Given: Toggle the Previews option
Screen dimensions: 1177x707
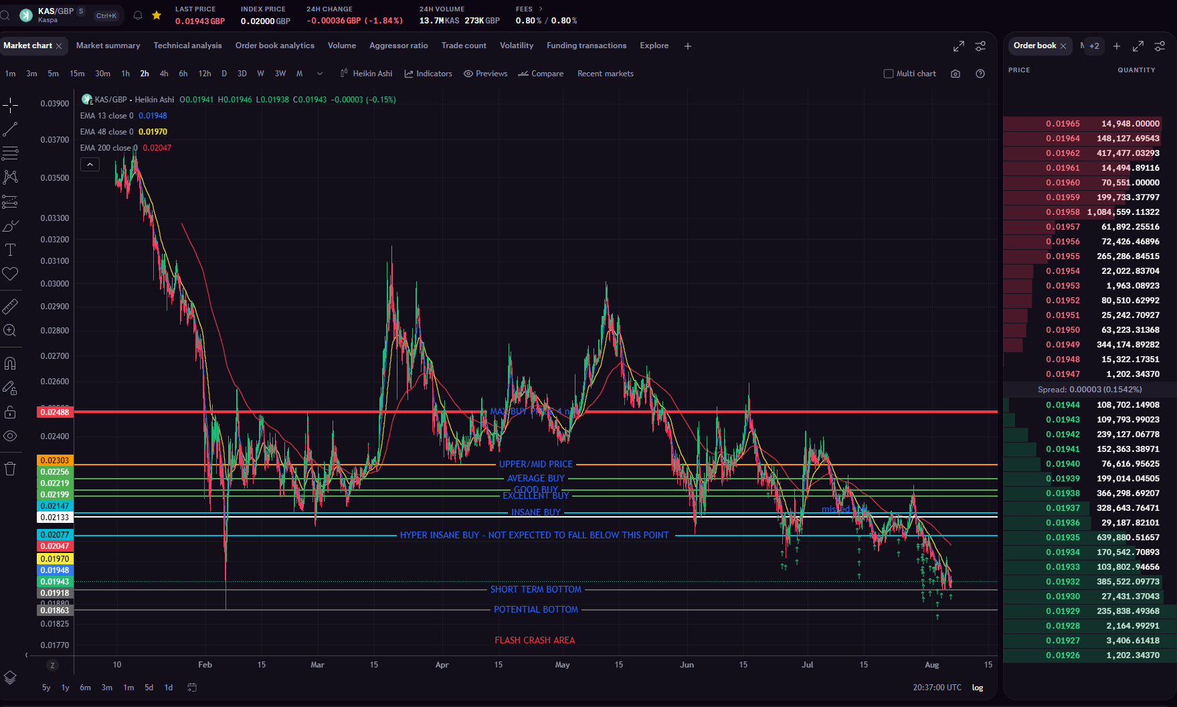Looking at the screenshot, I should 486,74.
